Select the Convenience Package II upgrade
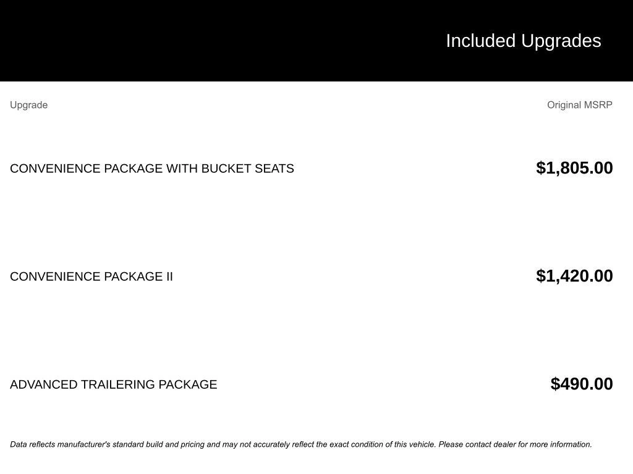 tap(91, 276)
